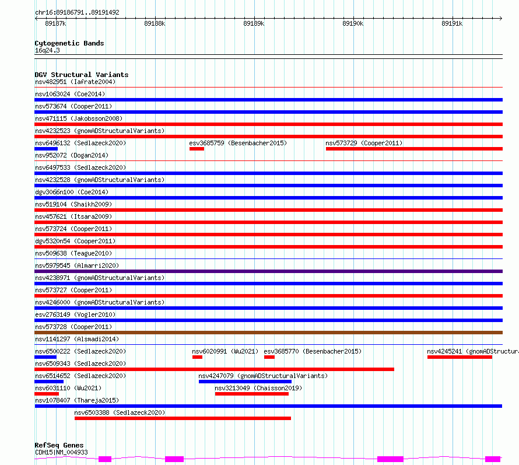
Task: Click the nsv4245241 gnomAD variant label
Action: (x=473, y=351)
